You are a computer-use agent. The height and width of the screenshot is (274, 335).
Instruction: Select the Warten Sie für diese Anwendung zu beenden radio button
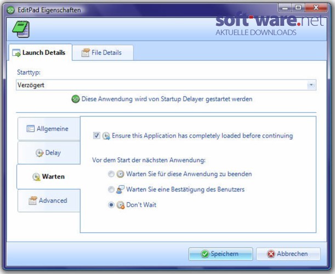coord(111,174)
